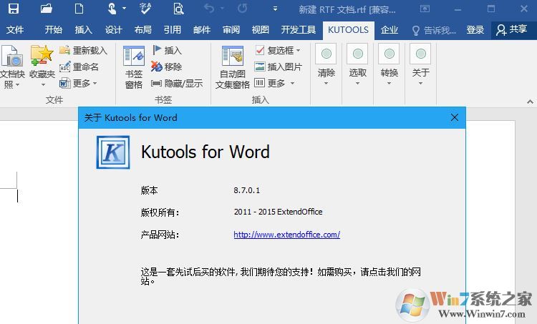Open the folder icon in quick access toolbar
Image resolution: width=537 pixels, height=324 pixels.
pos(47,9)
